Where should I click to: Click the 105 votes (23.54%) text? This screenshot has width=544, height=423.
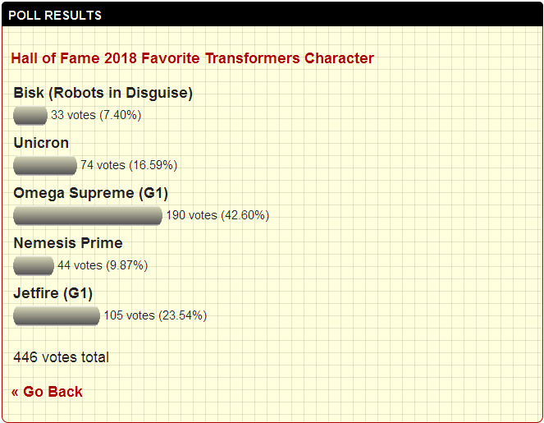(x=155, y=315)
